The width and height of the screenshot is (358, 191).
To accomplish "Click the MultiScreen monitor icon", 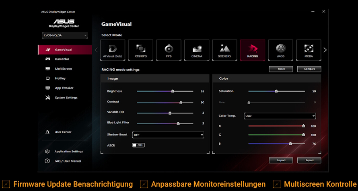I will tap(48, 69).
